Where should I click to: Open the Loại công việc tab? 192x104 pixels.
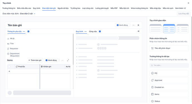(x=88, y=8)
